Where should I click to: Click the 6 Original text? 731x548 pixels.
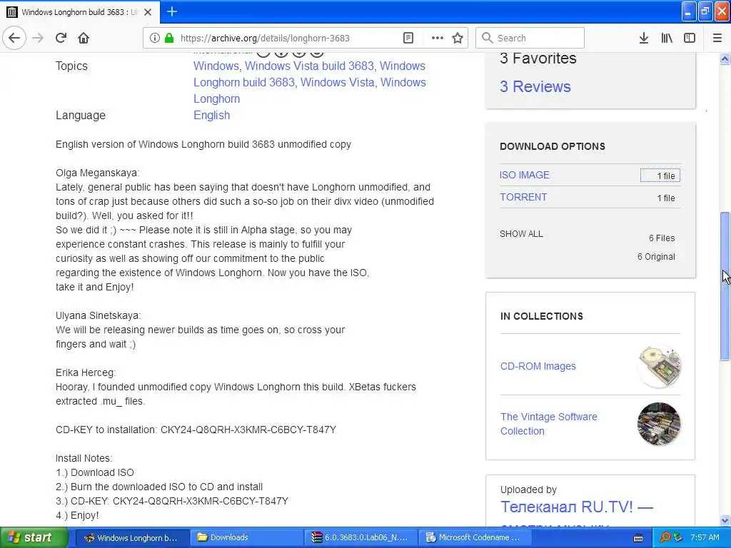(656, 257)
